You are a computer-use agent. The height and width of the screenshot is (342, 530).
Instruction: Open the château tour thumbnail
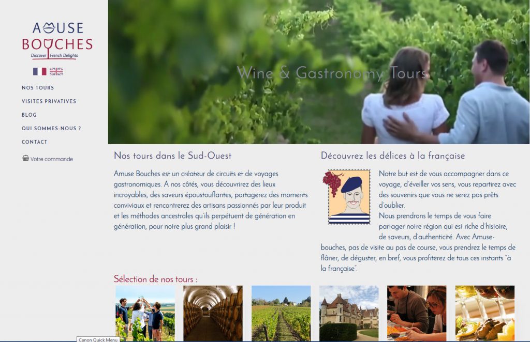(349, 314)
